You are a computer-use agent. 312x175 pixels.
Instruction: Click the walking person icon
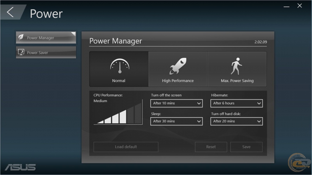236,66
